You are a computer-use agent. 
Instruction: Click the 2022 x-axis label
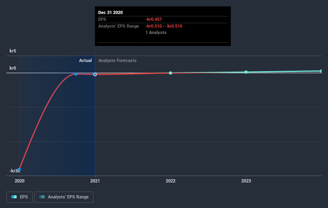click(171, 181)
